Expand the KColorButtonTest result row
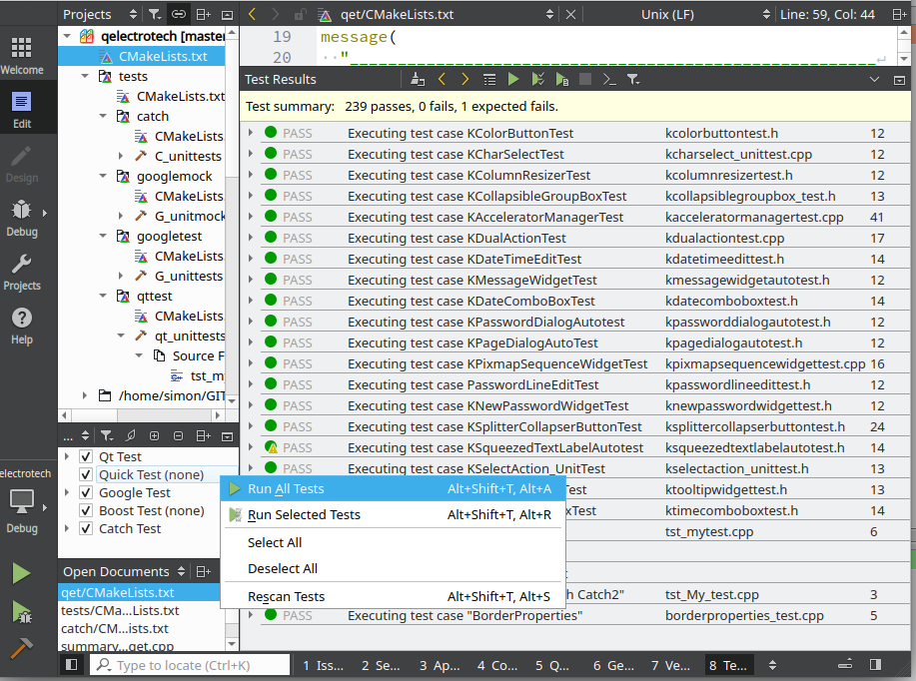The width and height of the screenshot is (916, 681). (x=251, y=133)
